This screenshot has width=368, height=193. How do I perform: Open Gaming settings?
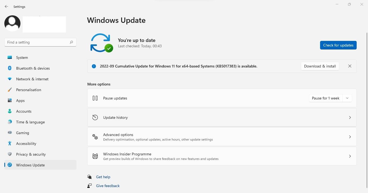[40, 133]
